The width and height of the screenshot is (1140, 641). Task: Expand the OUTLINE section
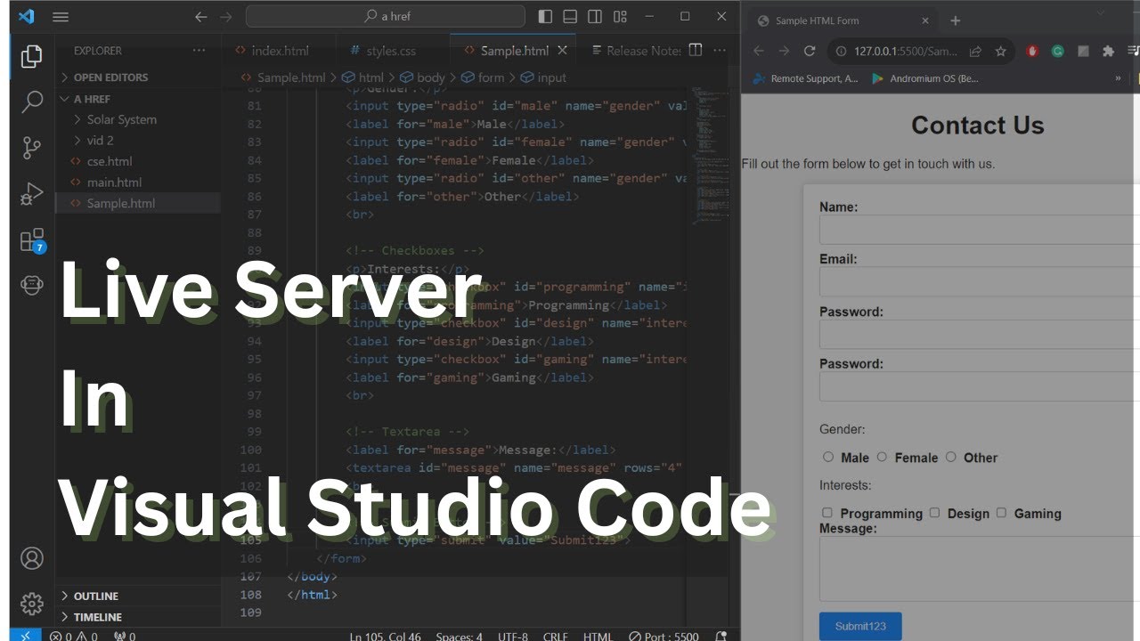point(138,596)
